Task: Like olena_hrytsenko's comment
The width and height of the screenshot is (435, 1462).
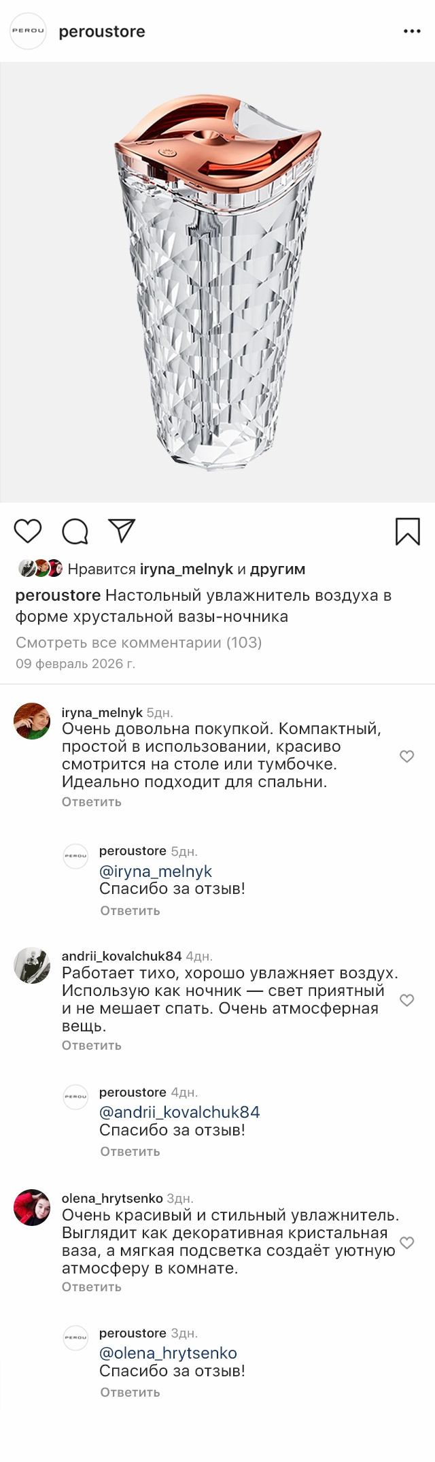Action: click(406, 1243)
